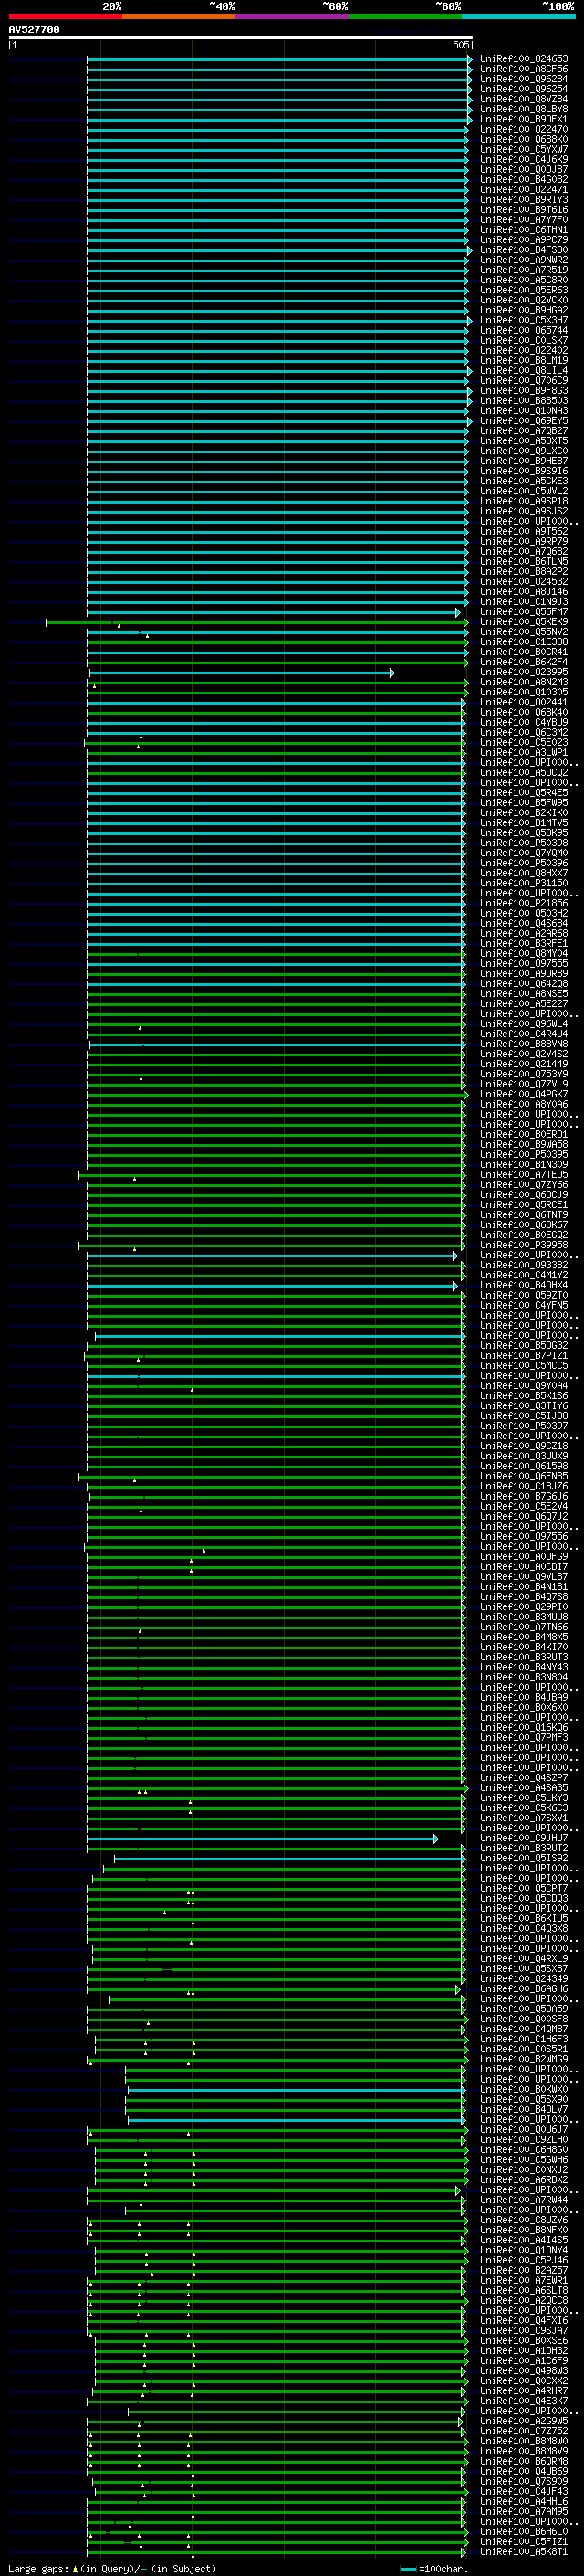
Task: Click hit label UniRef100_O97555
Action: (x=524, y=964)
